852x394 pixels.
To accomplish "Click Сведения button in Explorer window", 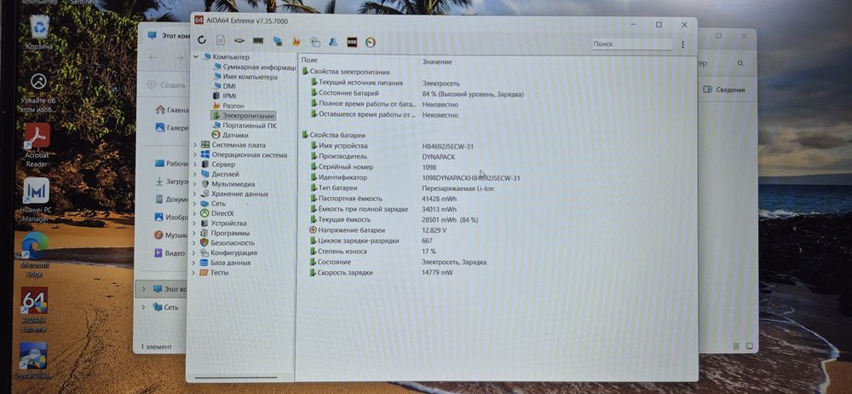I will tap(723, 90).
